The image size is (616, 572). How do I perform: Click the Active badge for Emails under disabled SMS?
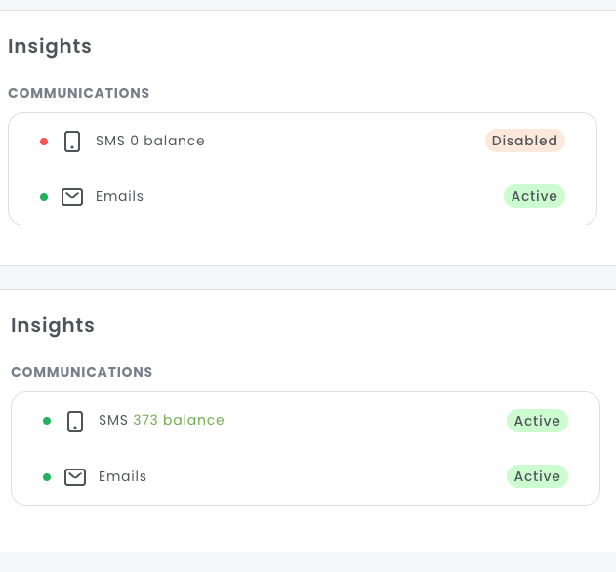click(x=534, y=196)
